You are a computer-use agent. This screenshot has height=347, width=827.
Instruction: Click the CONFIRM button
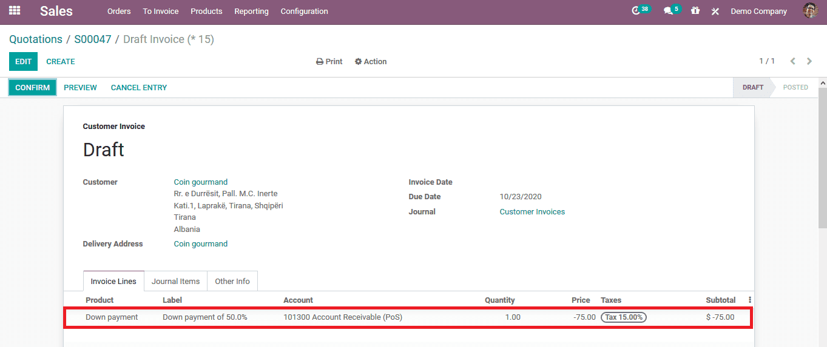(x=33, y=87)
